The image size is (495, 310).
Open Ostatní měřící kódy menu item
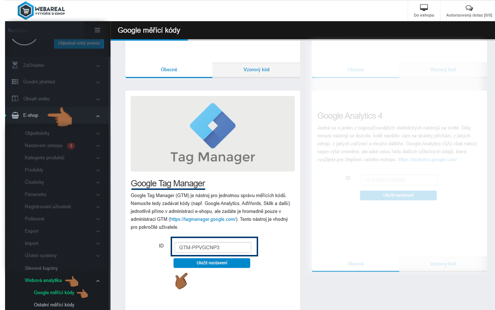[x=54, y=305]
